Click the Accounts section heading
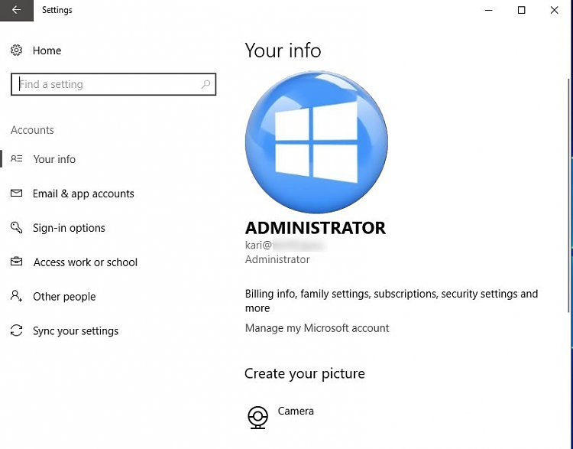 click(x=32, y=130)
